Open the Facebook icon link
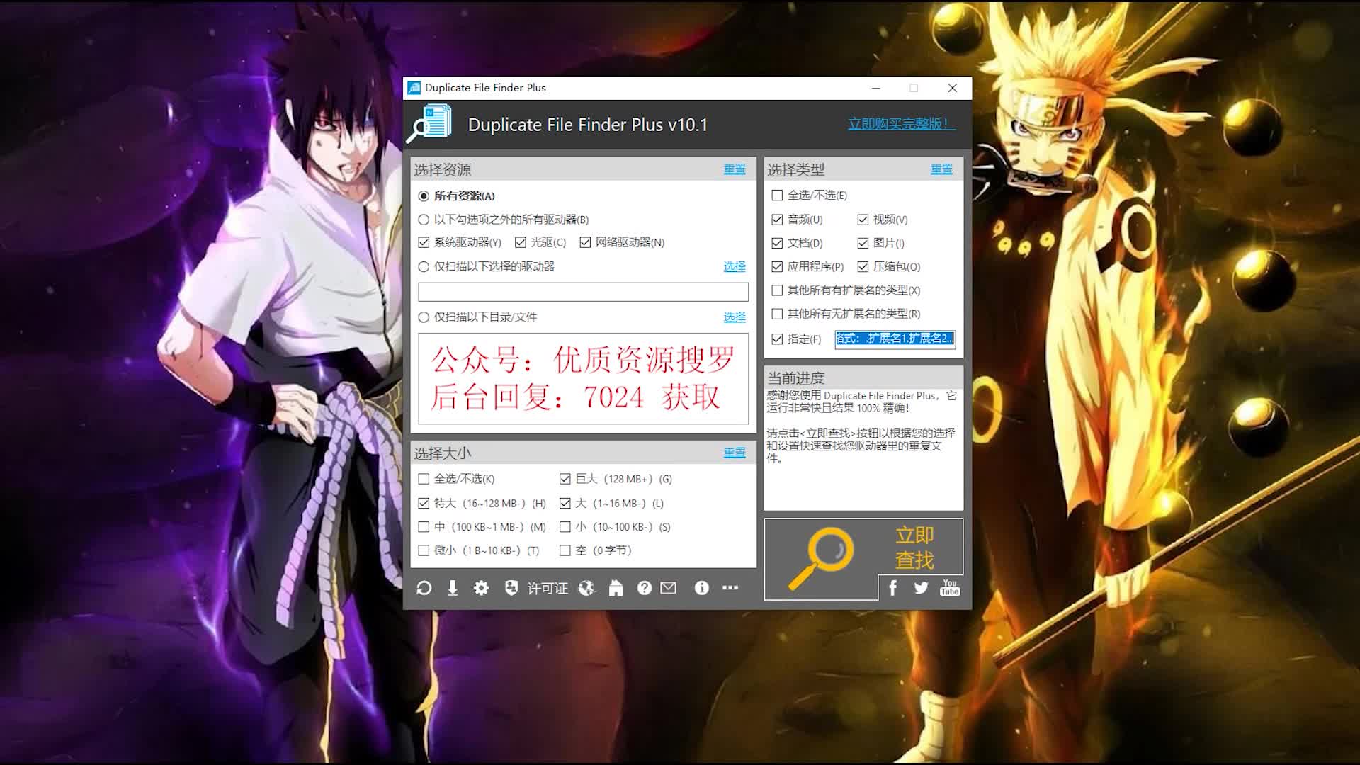This screenshot has width=1360, height=765. click(x=892, y=588)
